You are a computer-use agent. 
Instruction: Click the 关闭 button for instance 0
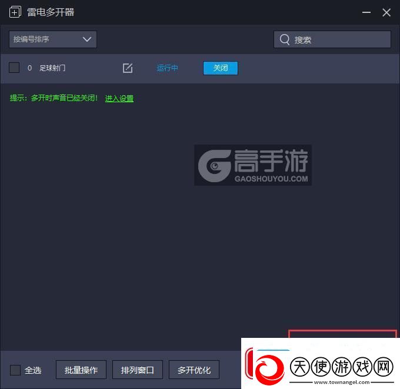221,68
